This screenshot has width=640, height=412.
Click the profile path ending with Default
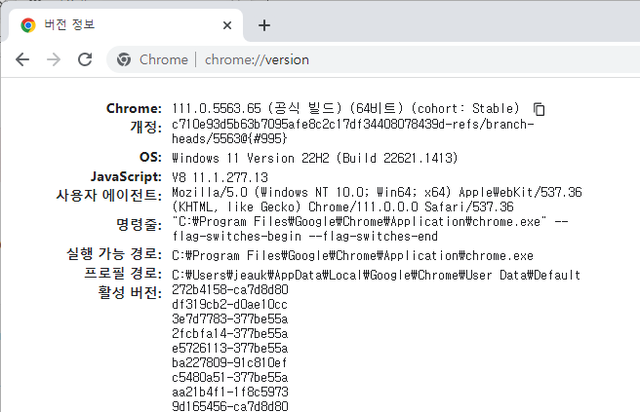pyautogui.click(x=376, y=275)
